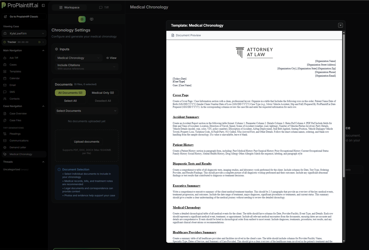The width and height of the screenshot is (369, 250).
Task: Collapse sidebar using the panel toggle icon
Action: tap(43, 6)
